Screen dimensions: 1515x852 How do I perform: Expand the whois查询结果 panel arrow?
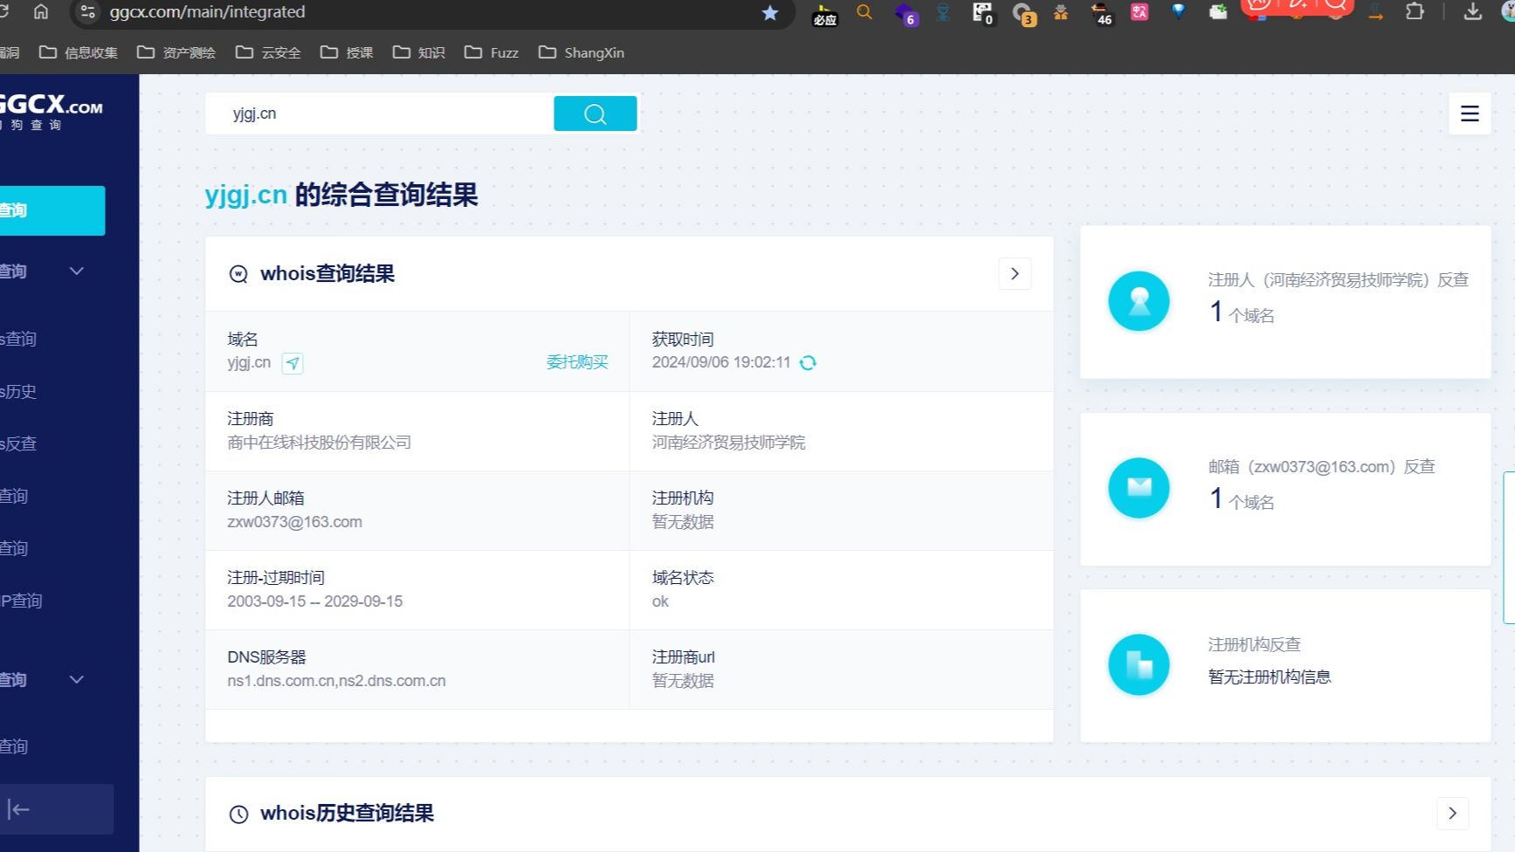[1015, 274]
